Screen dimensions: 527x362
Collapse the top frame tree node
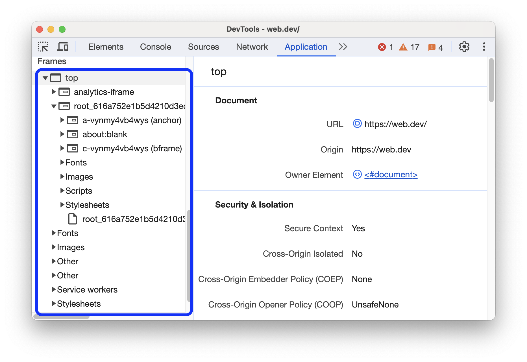45,78
